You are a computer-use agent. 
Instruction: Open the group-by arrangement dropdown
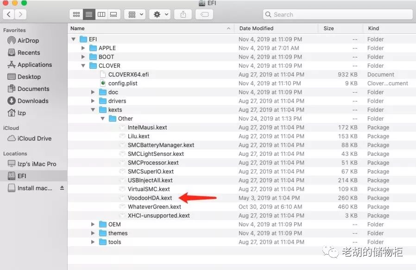[135, 14]
